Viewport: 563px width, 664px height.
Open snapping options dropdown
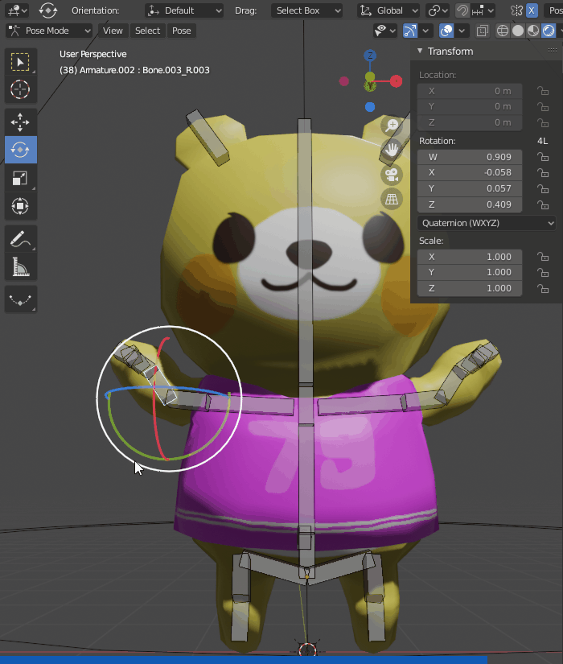483,10
